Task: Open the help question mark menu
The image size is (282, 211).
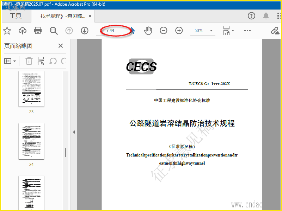Action: tap(251, 16)
